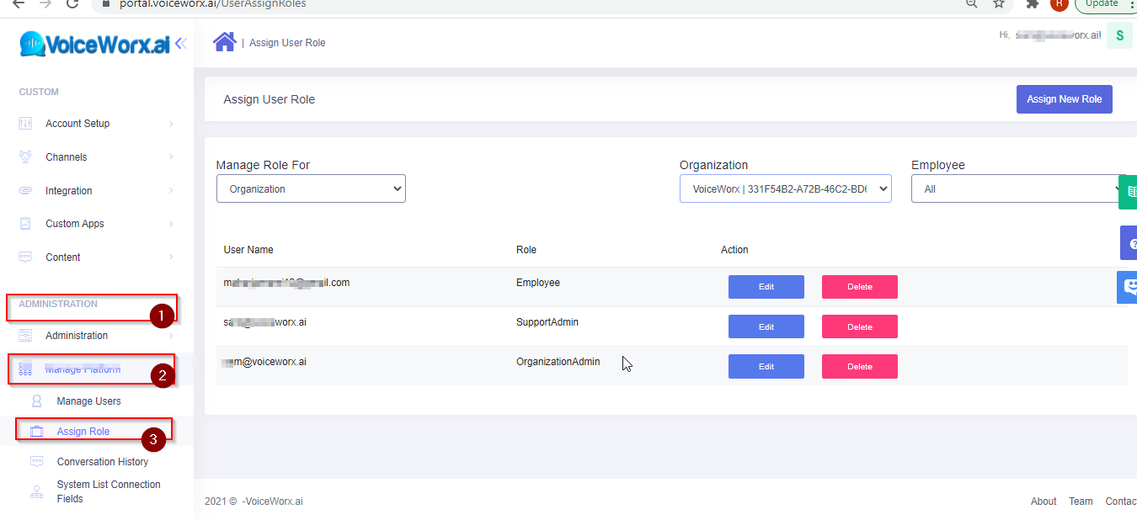Open Assign Role in sidebar
Viewport: 1137px width, 520px height.
83,432
